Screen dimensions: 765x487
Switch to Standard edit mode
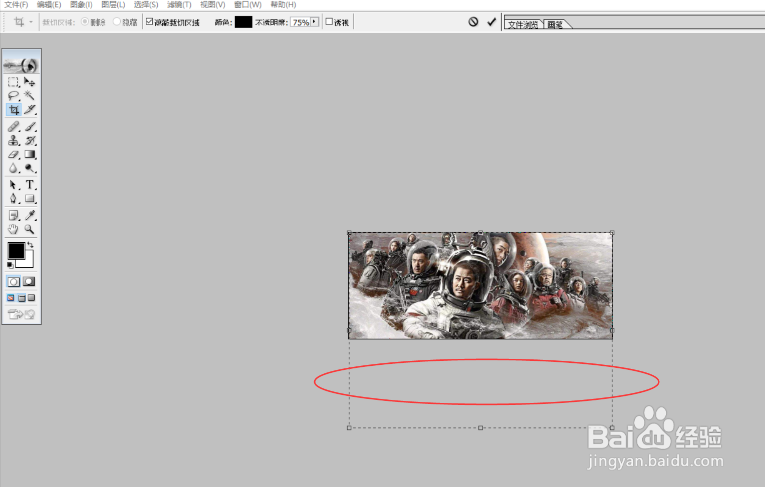[x=14, y=282]
